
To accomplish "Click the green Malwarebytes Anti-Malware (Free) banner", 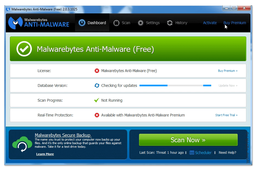I will click(x=128, y=49).
